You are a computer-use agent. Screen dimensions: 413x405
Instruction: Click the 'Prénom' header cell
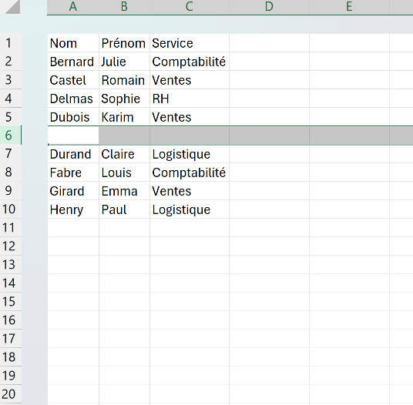click(x=124, y=43)
